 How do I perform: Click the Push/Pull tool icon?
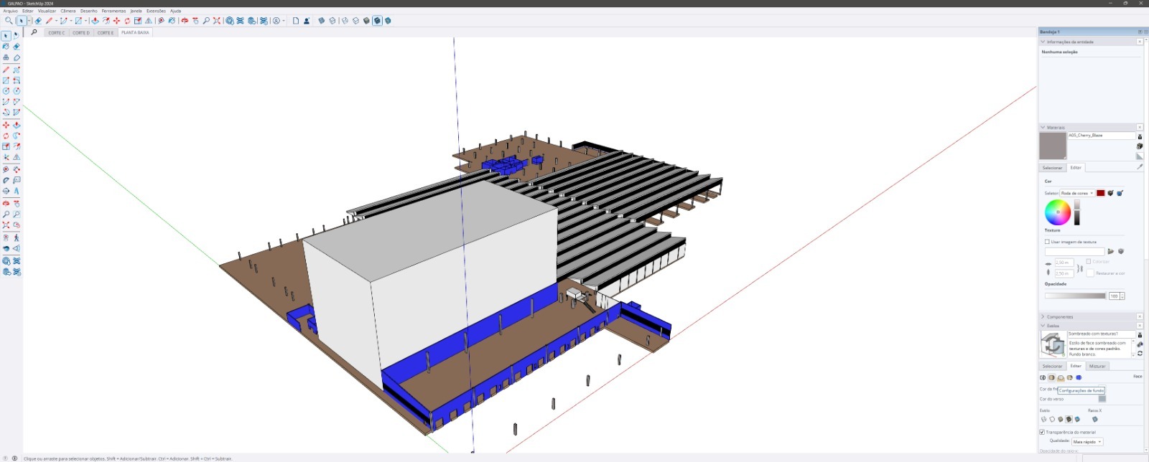click(95, 21)
